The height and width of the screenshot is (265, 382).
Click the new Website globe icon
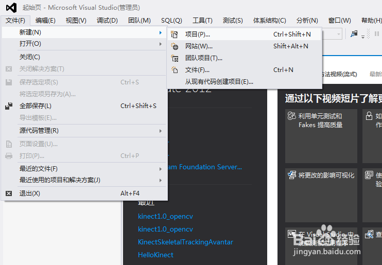pyautogui.click(x=175, y=46)
